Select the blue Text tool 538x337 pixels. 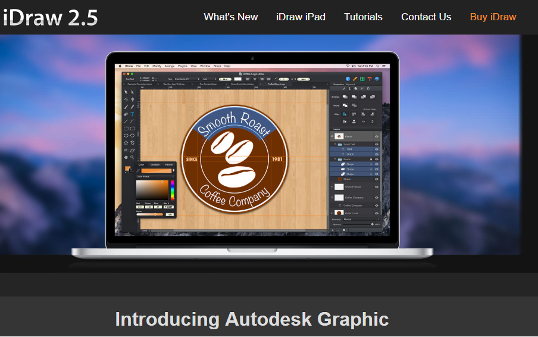click(x=133, y=114)
